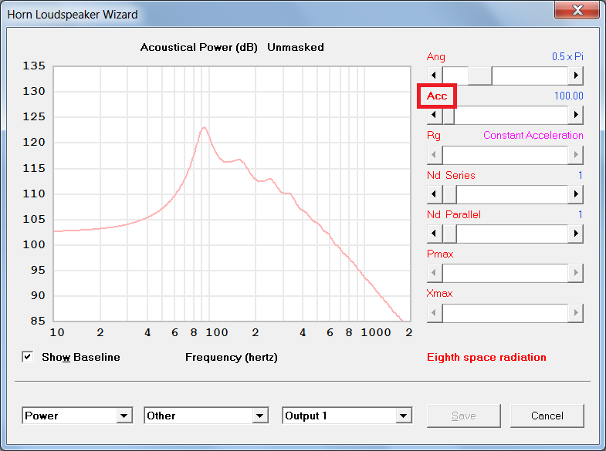Click the Xmax slider right arrow
Image resolution: width=606 pixels, height=451 pixels.
click(575, 312)
